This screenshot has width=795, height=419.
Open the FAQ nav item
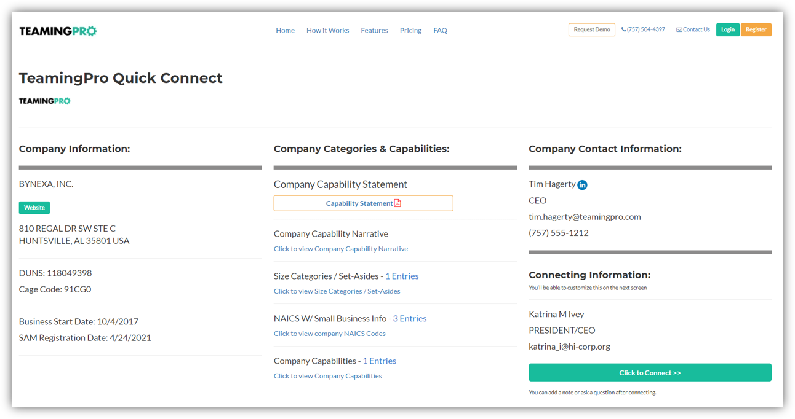pyautogui.click(x=440, y=30)
